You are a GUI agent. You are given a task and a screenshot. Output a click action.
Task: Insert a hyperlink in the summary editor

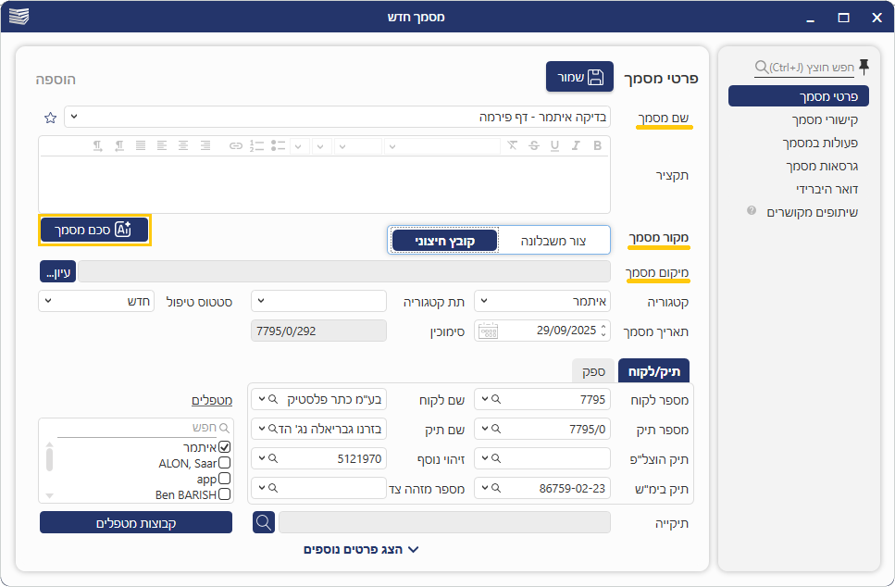(x=235, y=145)
